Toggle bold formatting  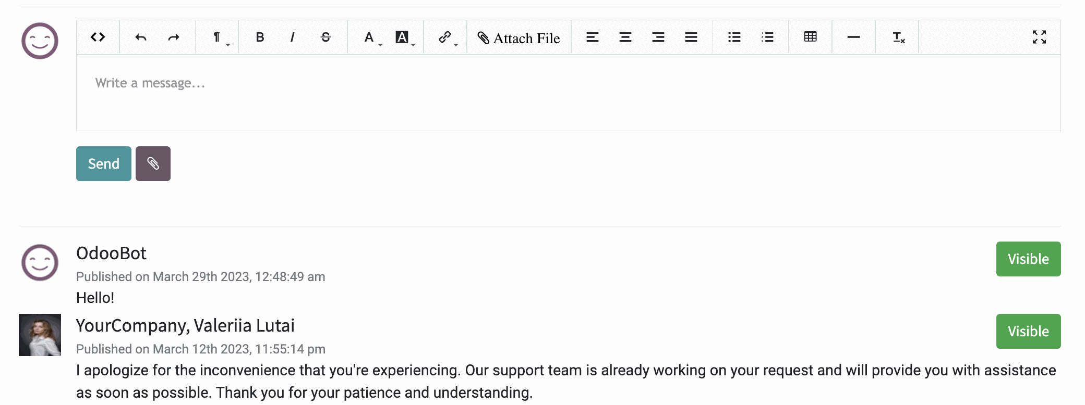coord(260,37)
